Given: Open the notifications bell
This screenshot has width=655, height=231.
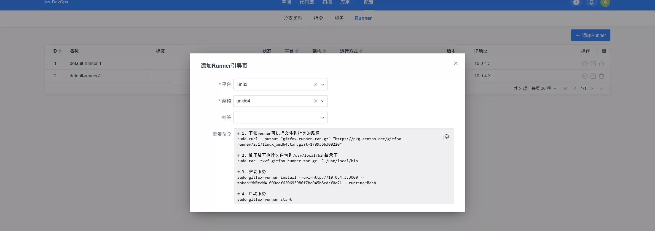Looking at the screenshot, I should (x=591, y=2).
